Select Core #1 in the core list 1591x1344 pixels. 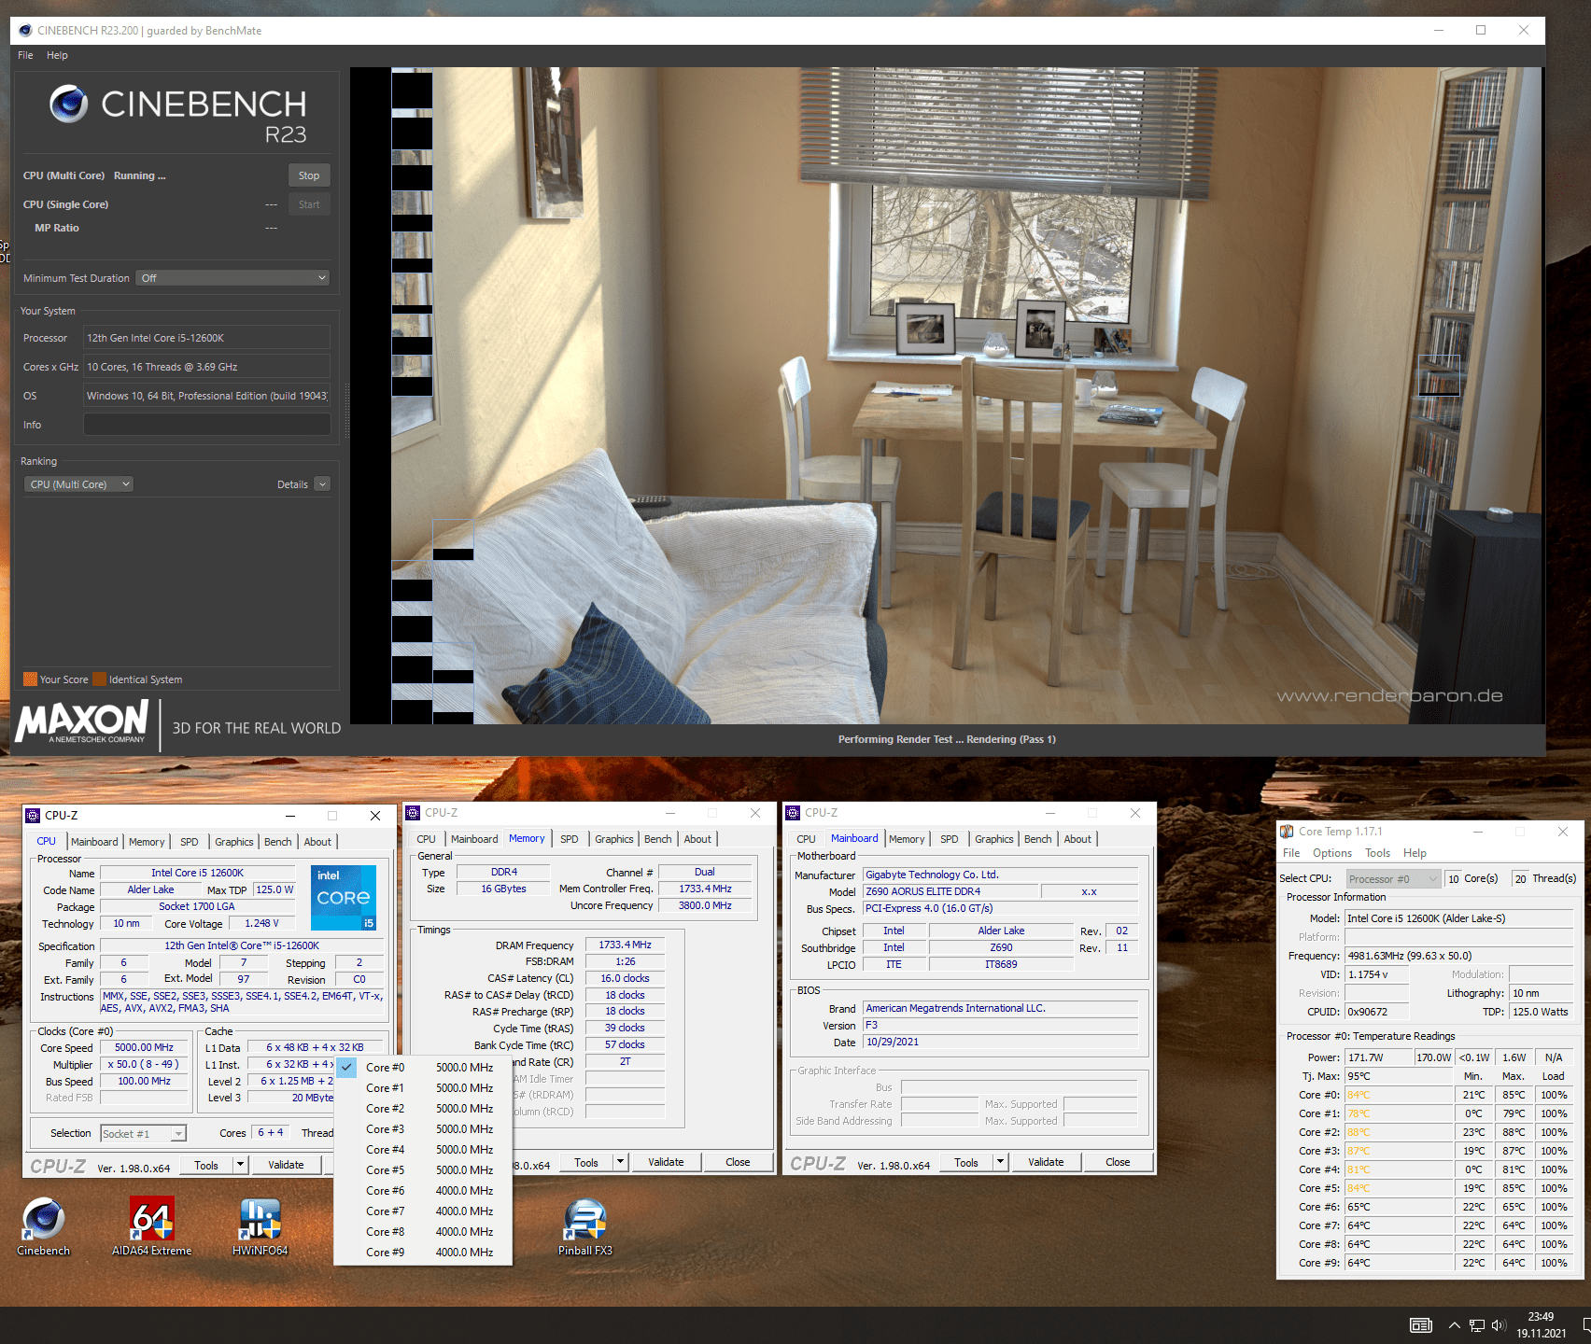coord(423,1087)
